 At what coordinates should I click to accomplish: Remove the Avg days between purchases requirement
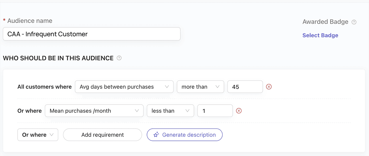pos(269,87)
